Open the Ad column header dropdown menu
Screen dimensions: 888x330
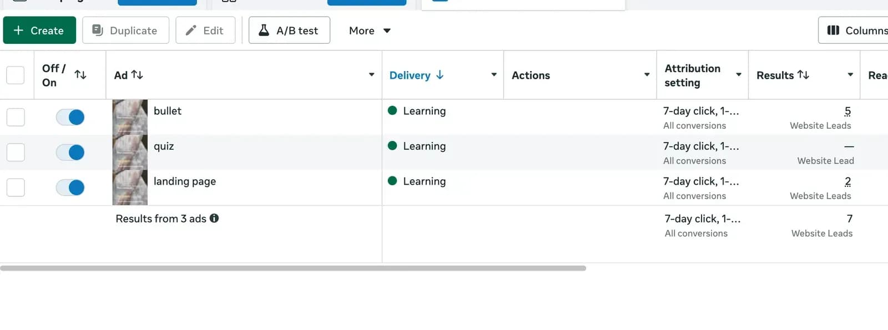coord(372,75)
